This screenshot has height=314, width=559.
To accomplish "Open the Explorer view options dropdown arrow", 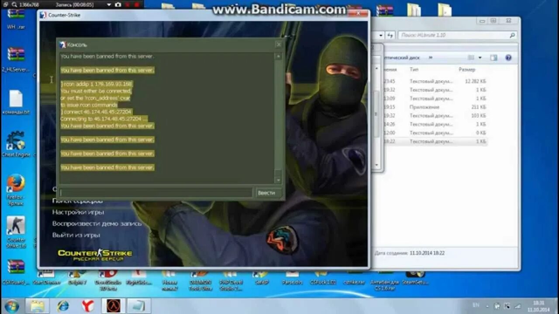I will pos(480,58).
